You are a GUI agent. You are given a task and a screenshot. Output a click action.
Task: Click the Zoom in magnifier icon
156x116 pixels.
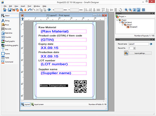click(x=126, y=10)
